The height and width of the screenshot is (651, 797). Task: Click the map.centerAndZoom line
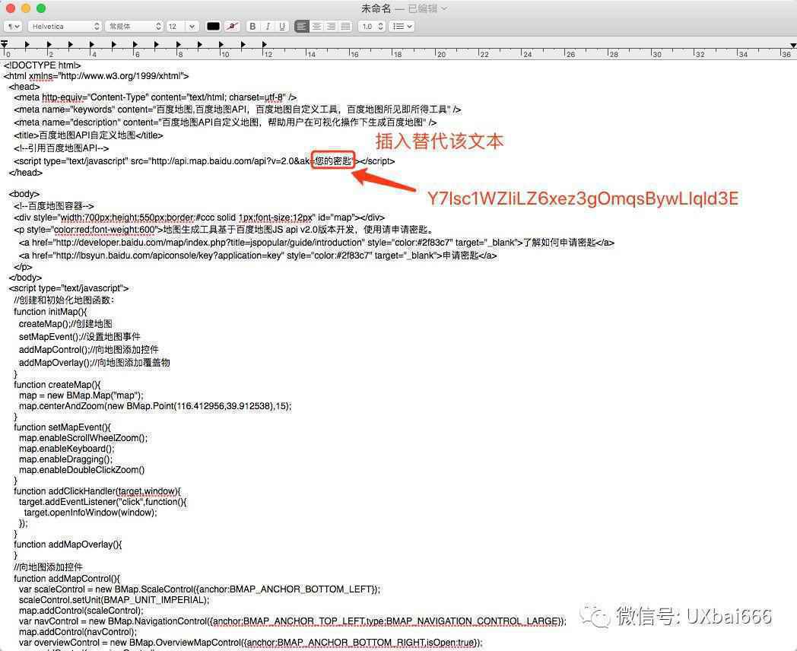155,405
